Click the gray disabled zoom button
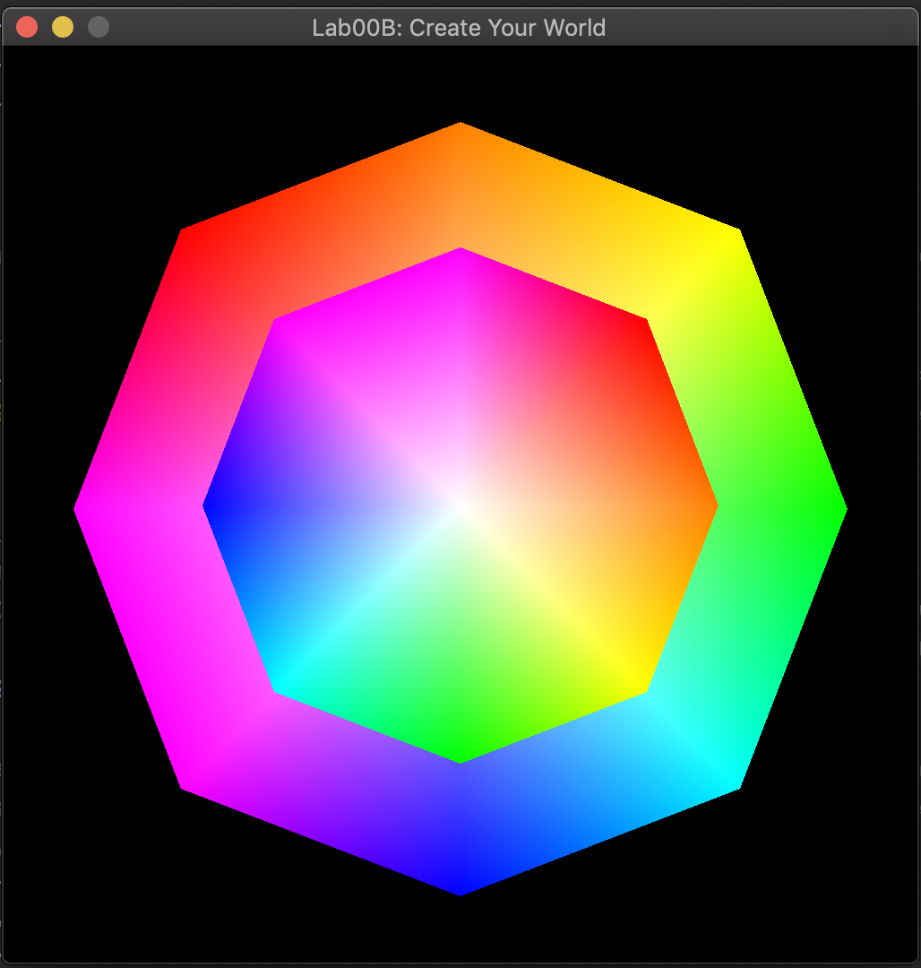Screen dimensions: 921x968 pos(98,27)
